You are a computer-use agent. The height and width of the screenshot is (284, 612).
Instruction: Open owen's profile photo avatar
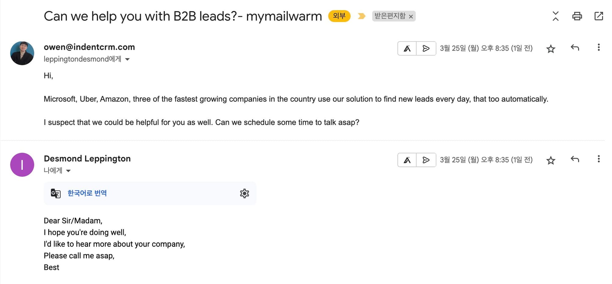[22, 53]
